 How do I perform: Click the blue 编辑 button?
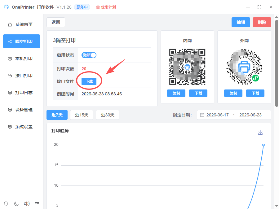tap(241, 22)
